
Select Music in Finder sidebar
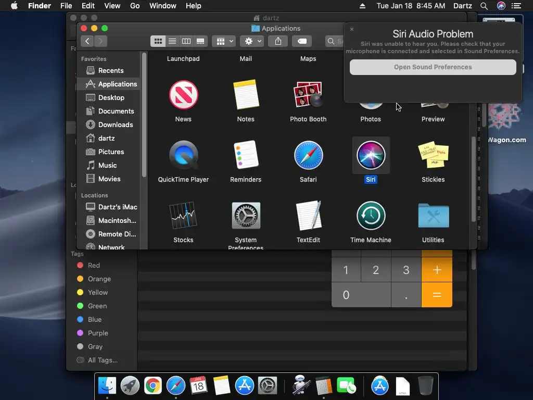pyautogui.click(x=108, y=165)
